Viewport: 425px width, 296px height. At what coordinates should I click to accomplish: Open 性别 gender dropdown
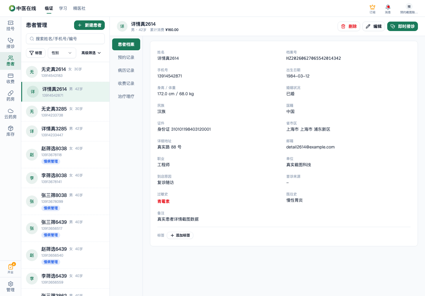click(x=62, y=53)
